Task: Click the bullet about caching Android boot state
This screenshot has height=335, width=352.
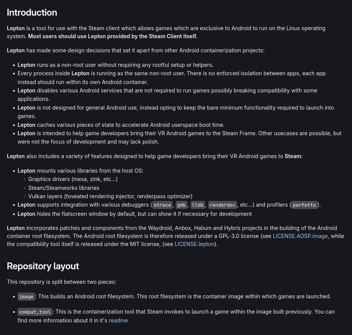Action: coord(121,125)
